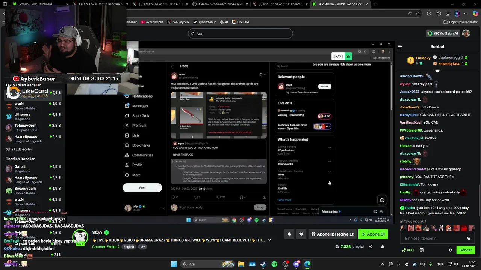The height and width of the screenshot is (270, 481).
Task: Click the browser favorites star icon
Action: pyautogui.click(x=418, y=13)
